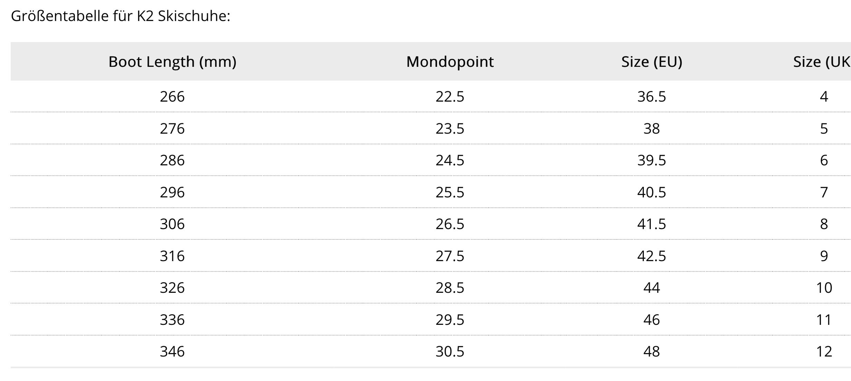Click the boot length value 286
This screenshot has height=381, width=851.
[172, 160]
